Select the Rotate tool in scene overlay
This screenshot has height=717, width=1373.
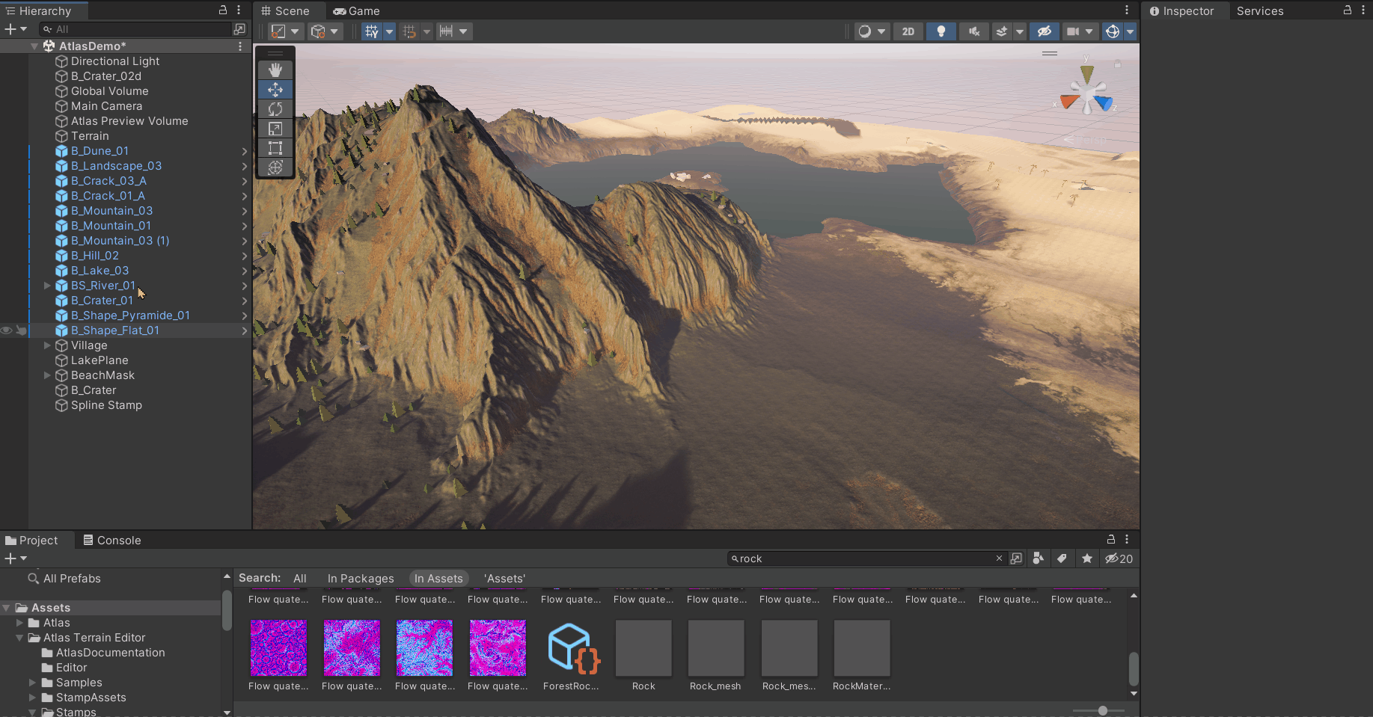point(275,109)
